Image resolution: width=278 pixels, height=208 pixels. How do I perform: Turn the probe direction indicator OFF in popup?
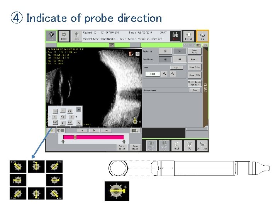point(78,109)
